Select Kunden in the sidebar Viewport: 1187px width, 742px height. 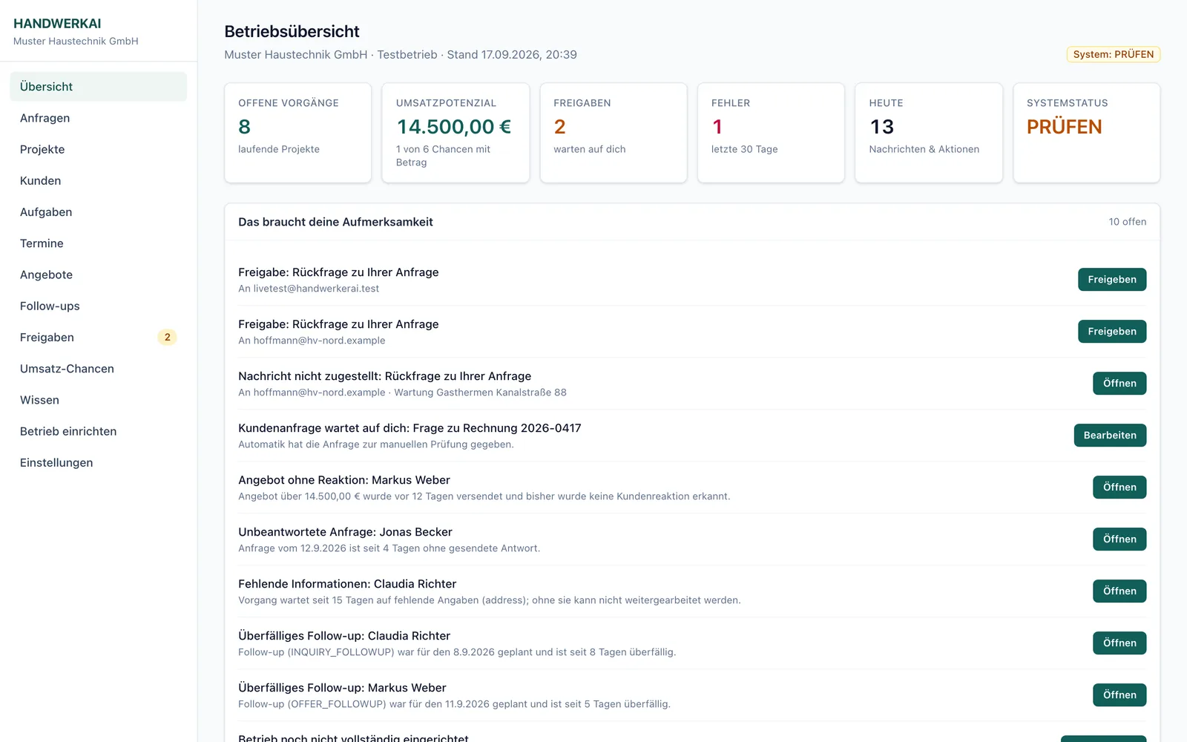tap(98, 180)
